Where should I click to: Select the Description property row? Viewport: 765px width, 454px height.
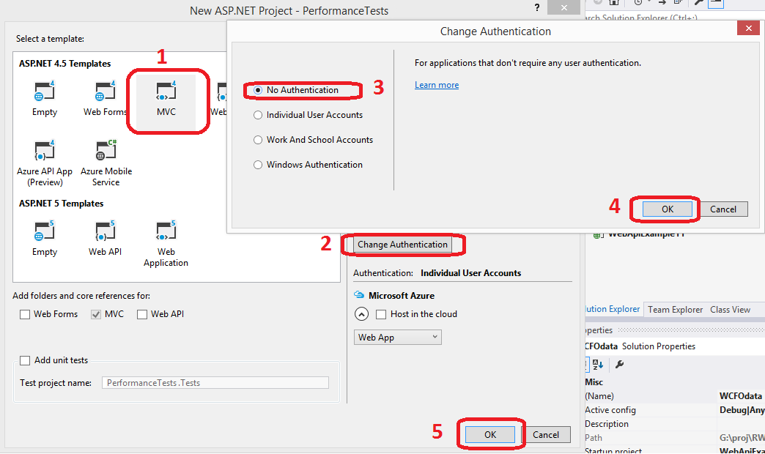[675, 424]
